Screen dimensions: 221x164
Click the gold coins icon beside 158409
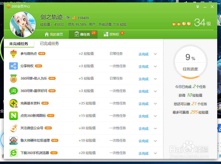tap(74, 18)
